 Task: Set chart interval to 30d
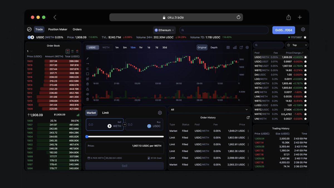[165, 47]
